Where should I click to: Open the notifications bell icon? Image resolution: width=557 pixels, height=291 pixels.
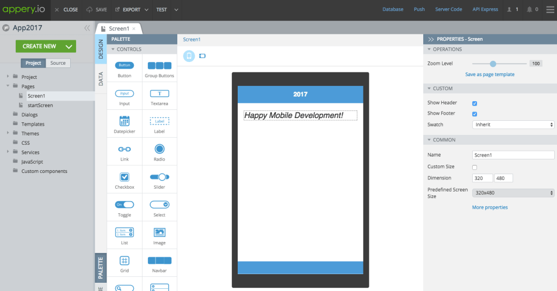(529, 9)
